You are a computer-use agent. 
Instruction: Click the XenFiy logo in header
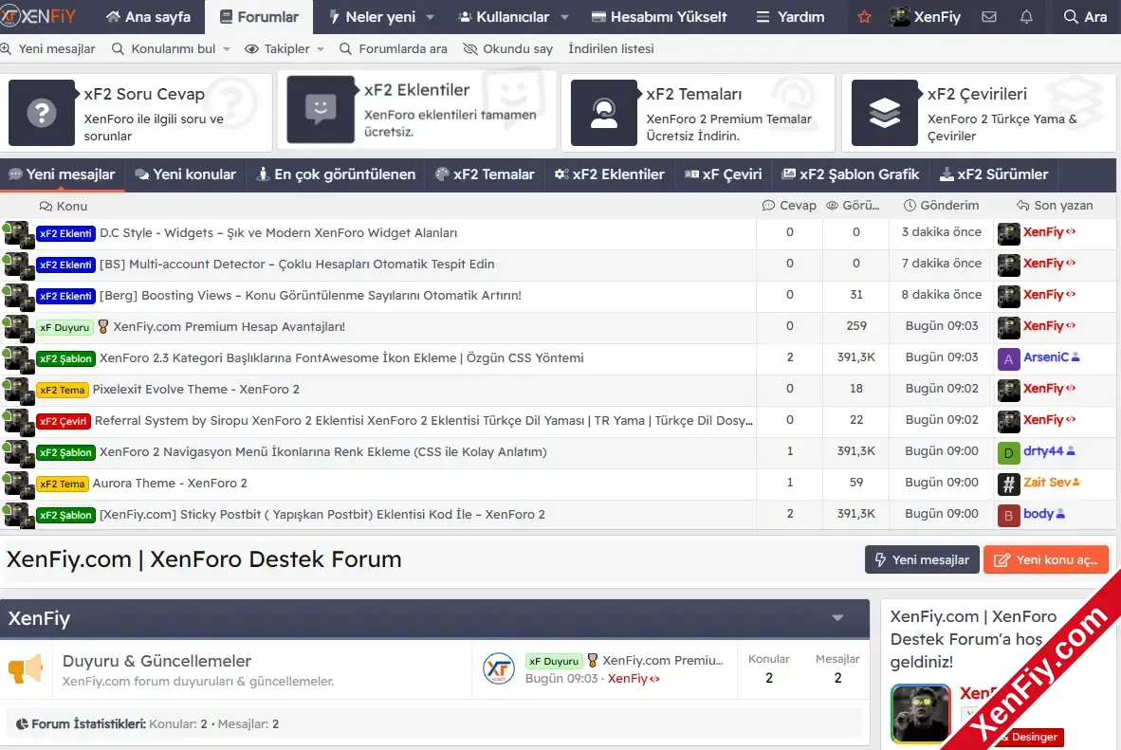[x=38, y=16]
